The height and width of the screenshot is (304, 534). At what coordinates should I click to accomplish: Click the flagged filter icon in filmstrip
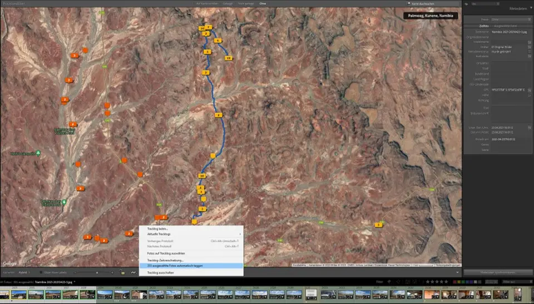pyautogui.click(x=389, y=282)
